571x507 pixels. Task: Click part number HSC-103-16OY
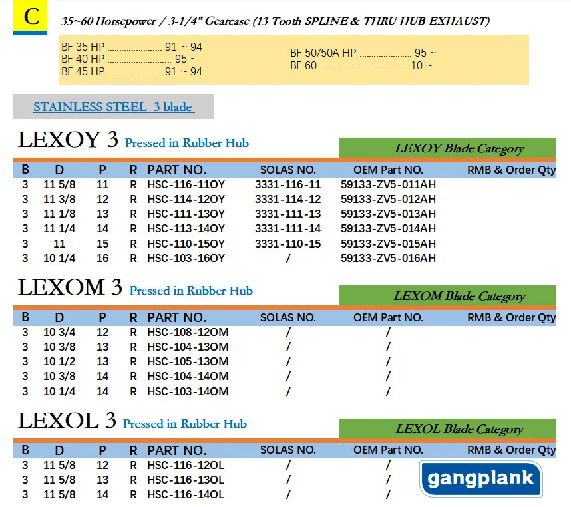click(x=186, y=258)
